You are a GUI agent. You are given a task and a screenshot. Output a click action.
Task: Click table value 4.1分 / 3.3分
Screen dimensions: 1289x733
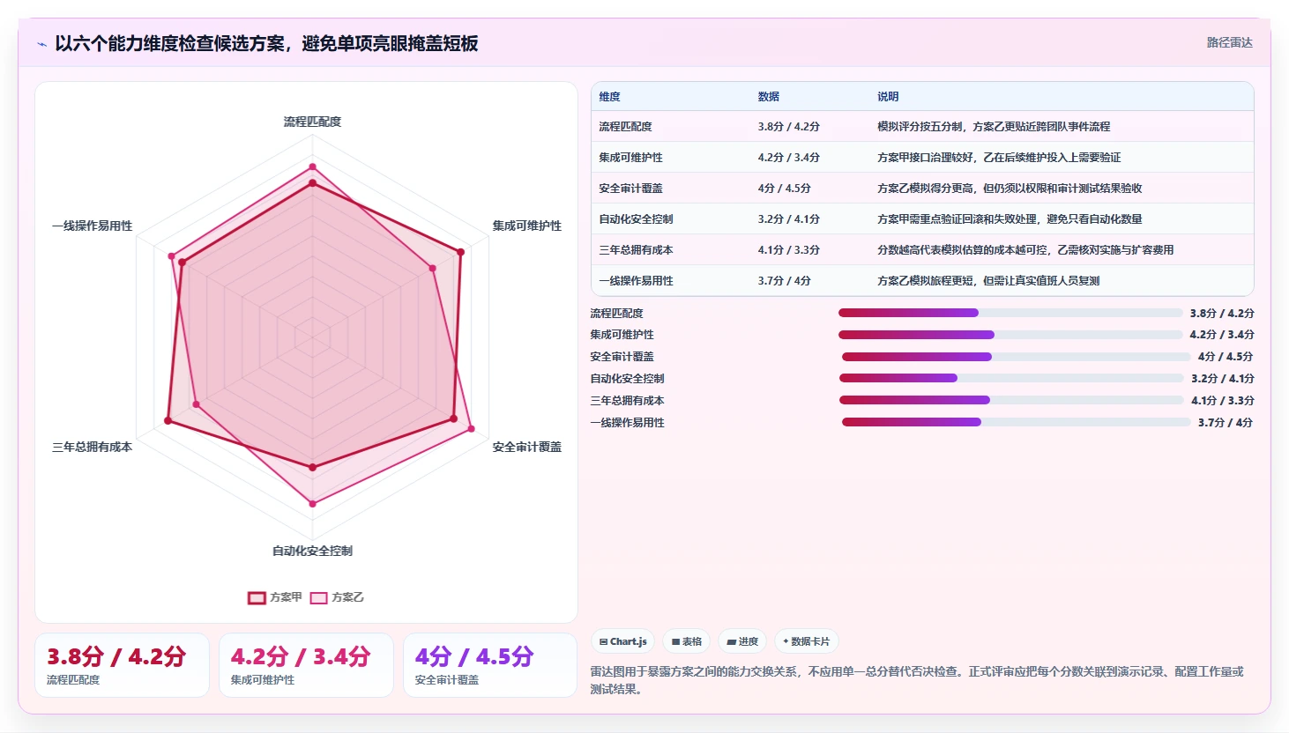point(789,250)
